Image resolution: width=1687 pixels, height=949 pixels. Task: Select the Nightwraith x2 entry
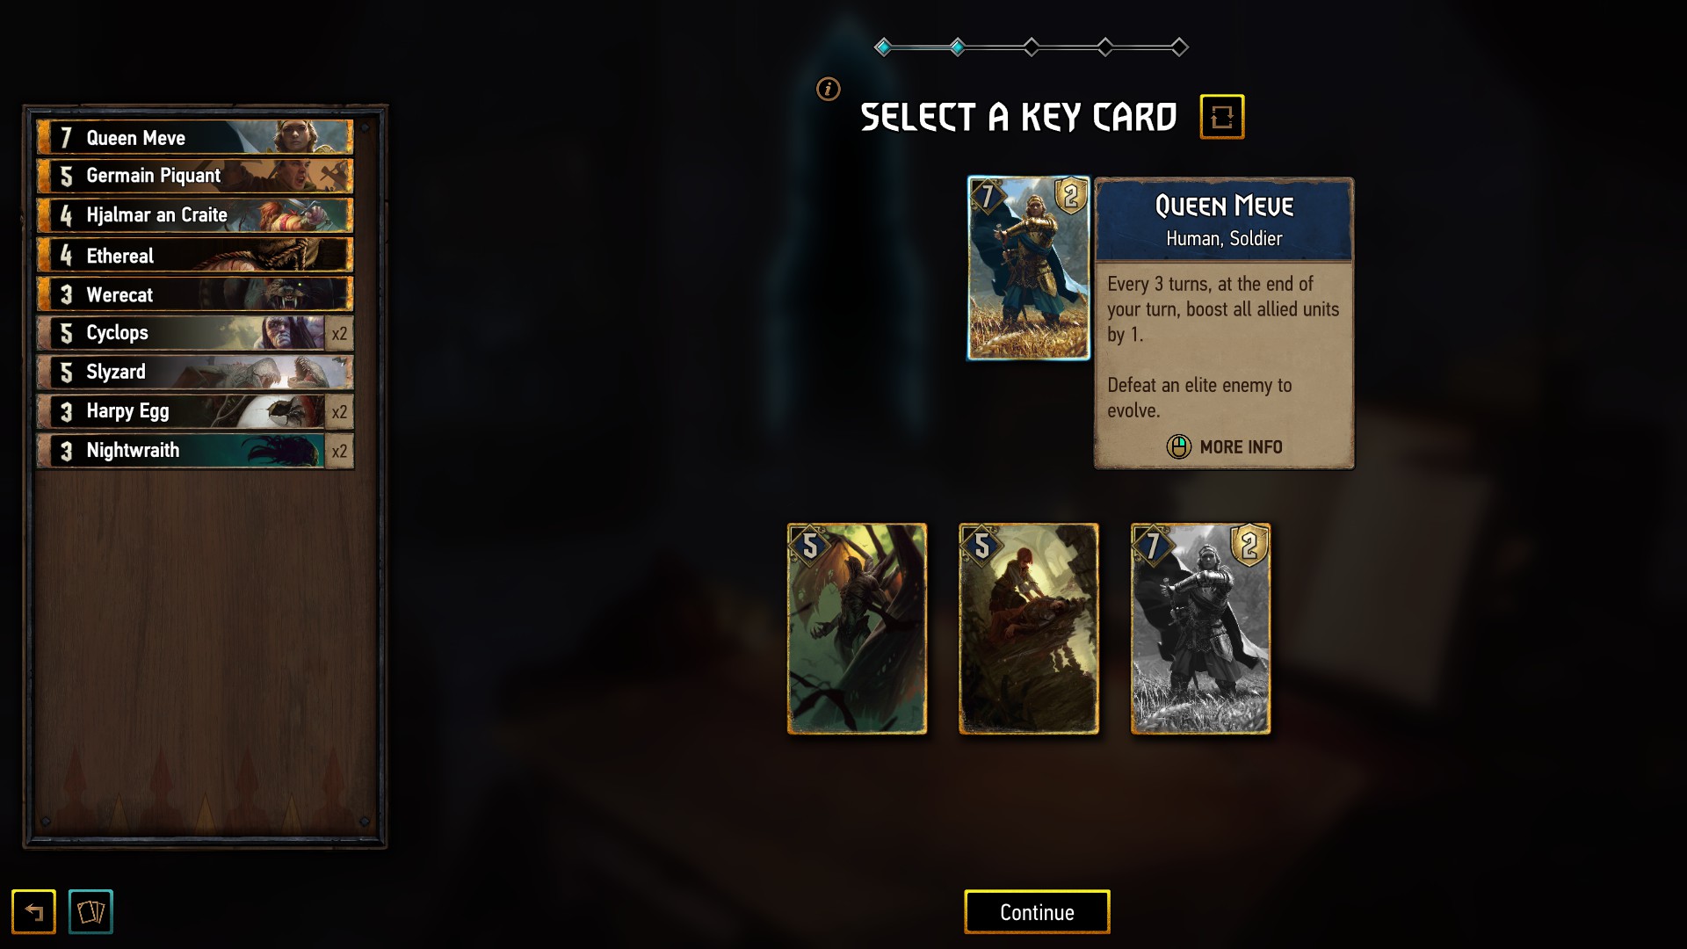(x=195, y=451)
